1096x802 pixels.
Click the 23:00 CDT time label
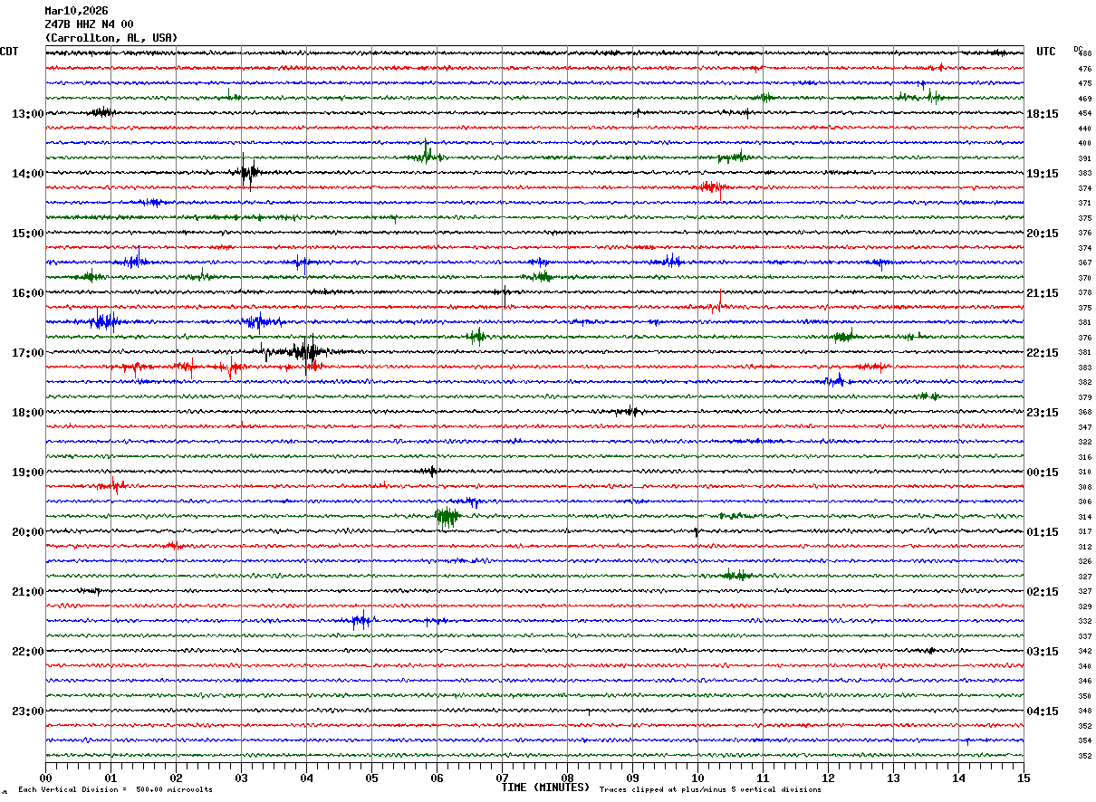(x=27, y=711)
